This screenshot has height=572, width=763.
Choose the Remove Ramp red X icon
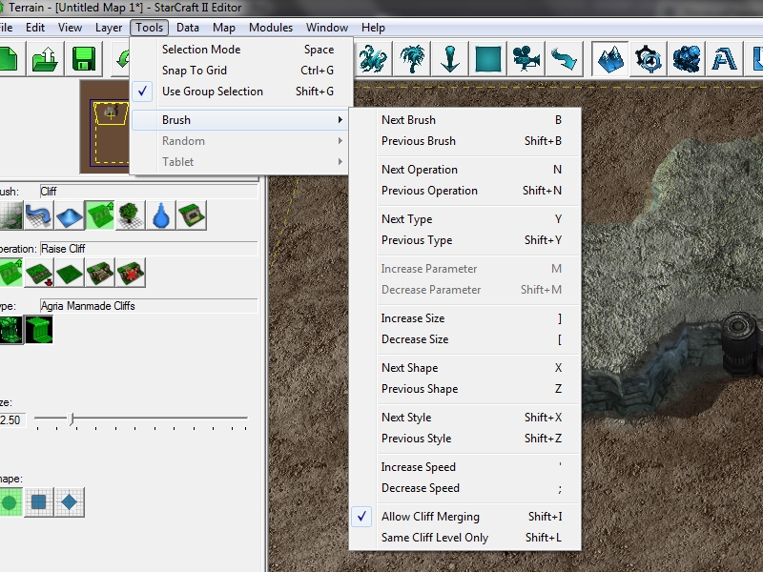131,273
